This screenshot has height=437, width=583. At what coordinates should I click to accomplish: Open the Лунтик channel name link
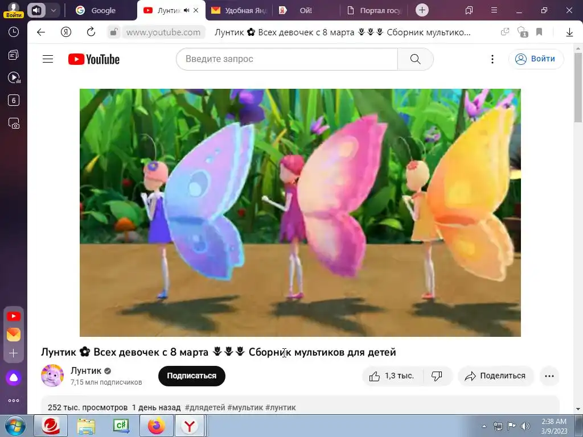[x=86, y=370]
